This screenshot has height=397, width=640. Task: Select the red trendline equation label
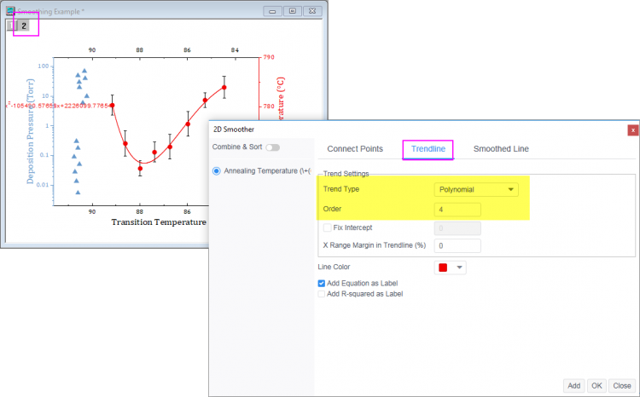pos(58,106)
